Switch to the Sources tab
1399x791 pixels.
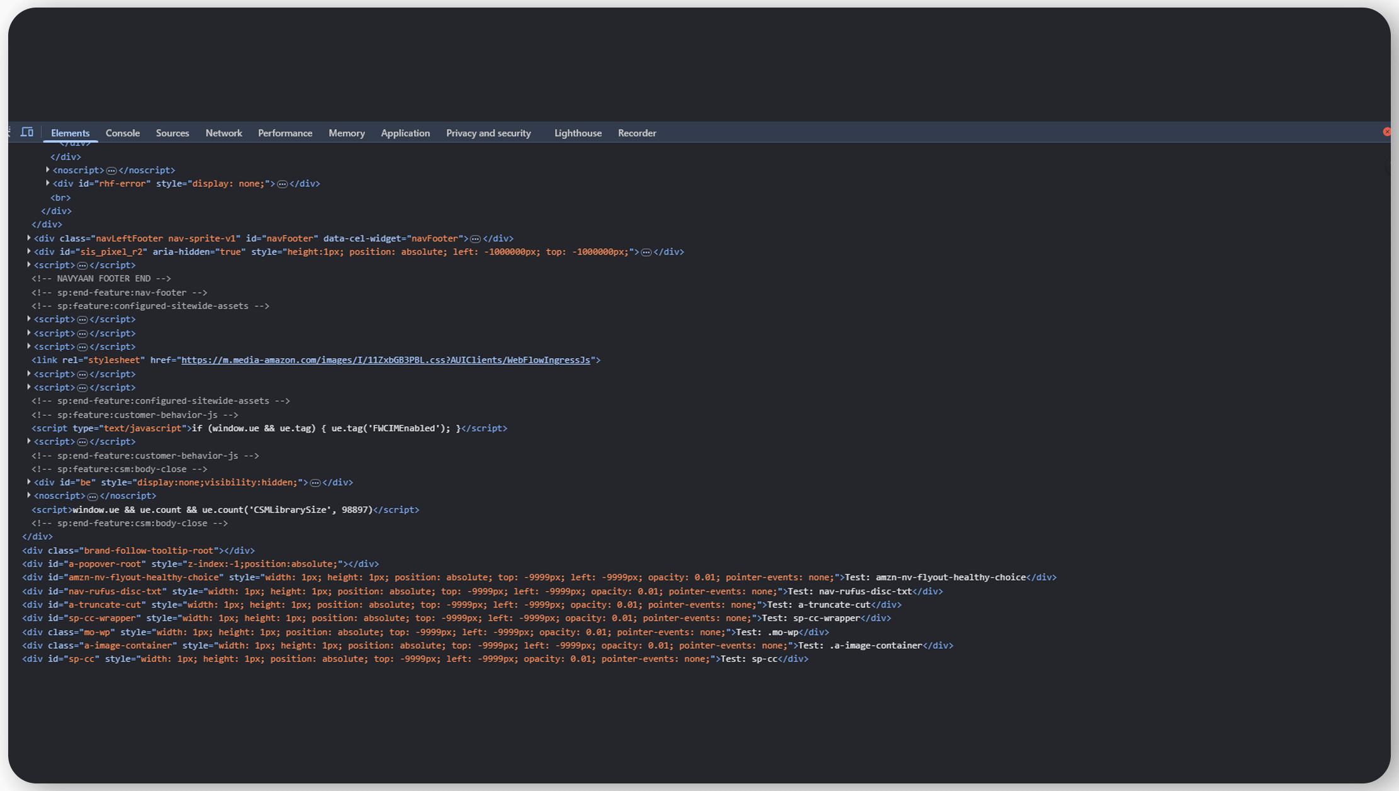(x=172, y=133)
